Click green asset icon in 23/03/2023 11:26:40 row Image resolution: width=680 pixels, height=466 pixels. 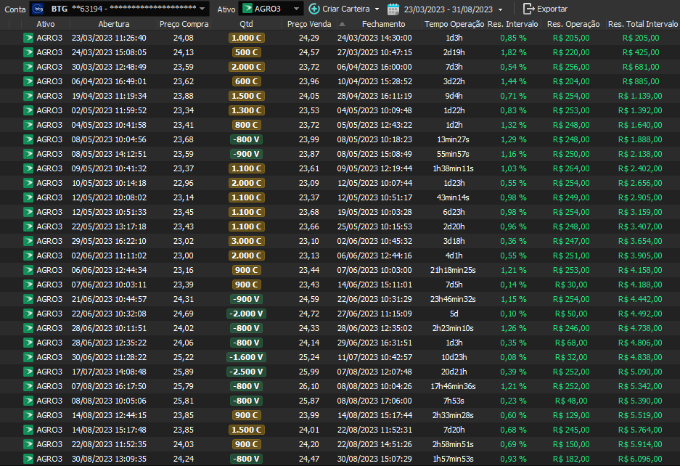(28, 38)
